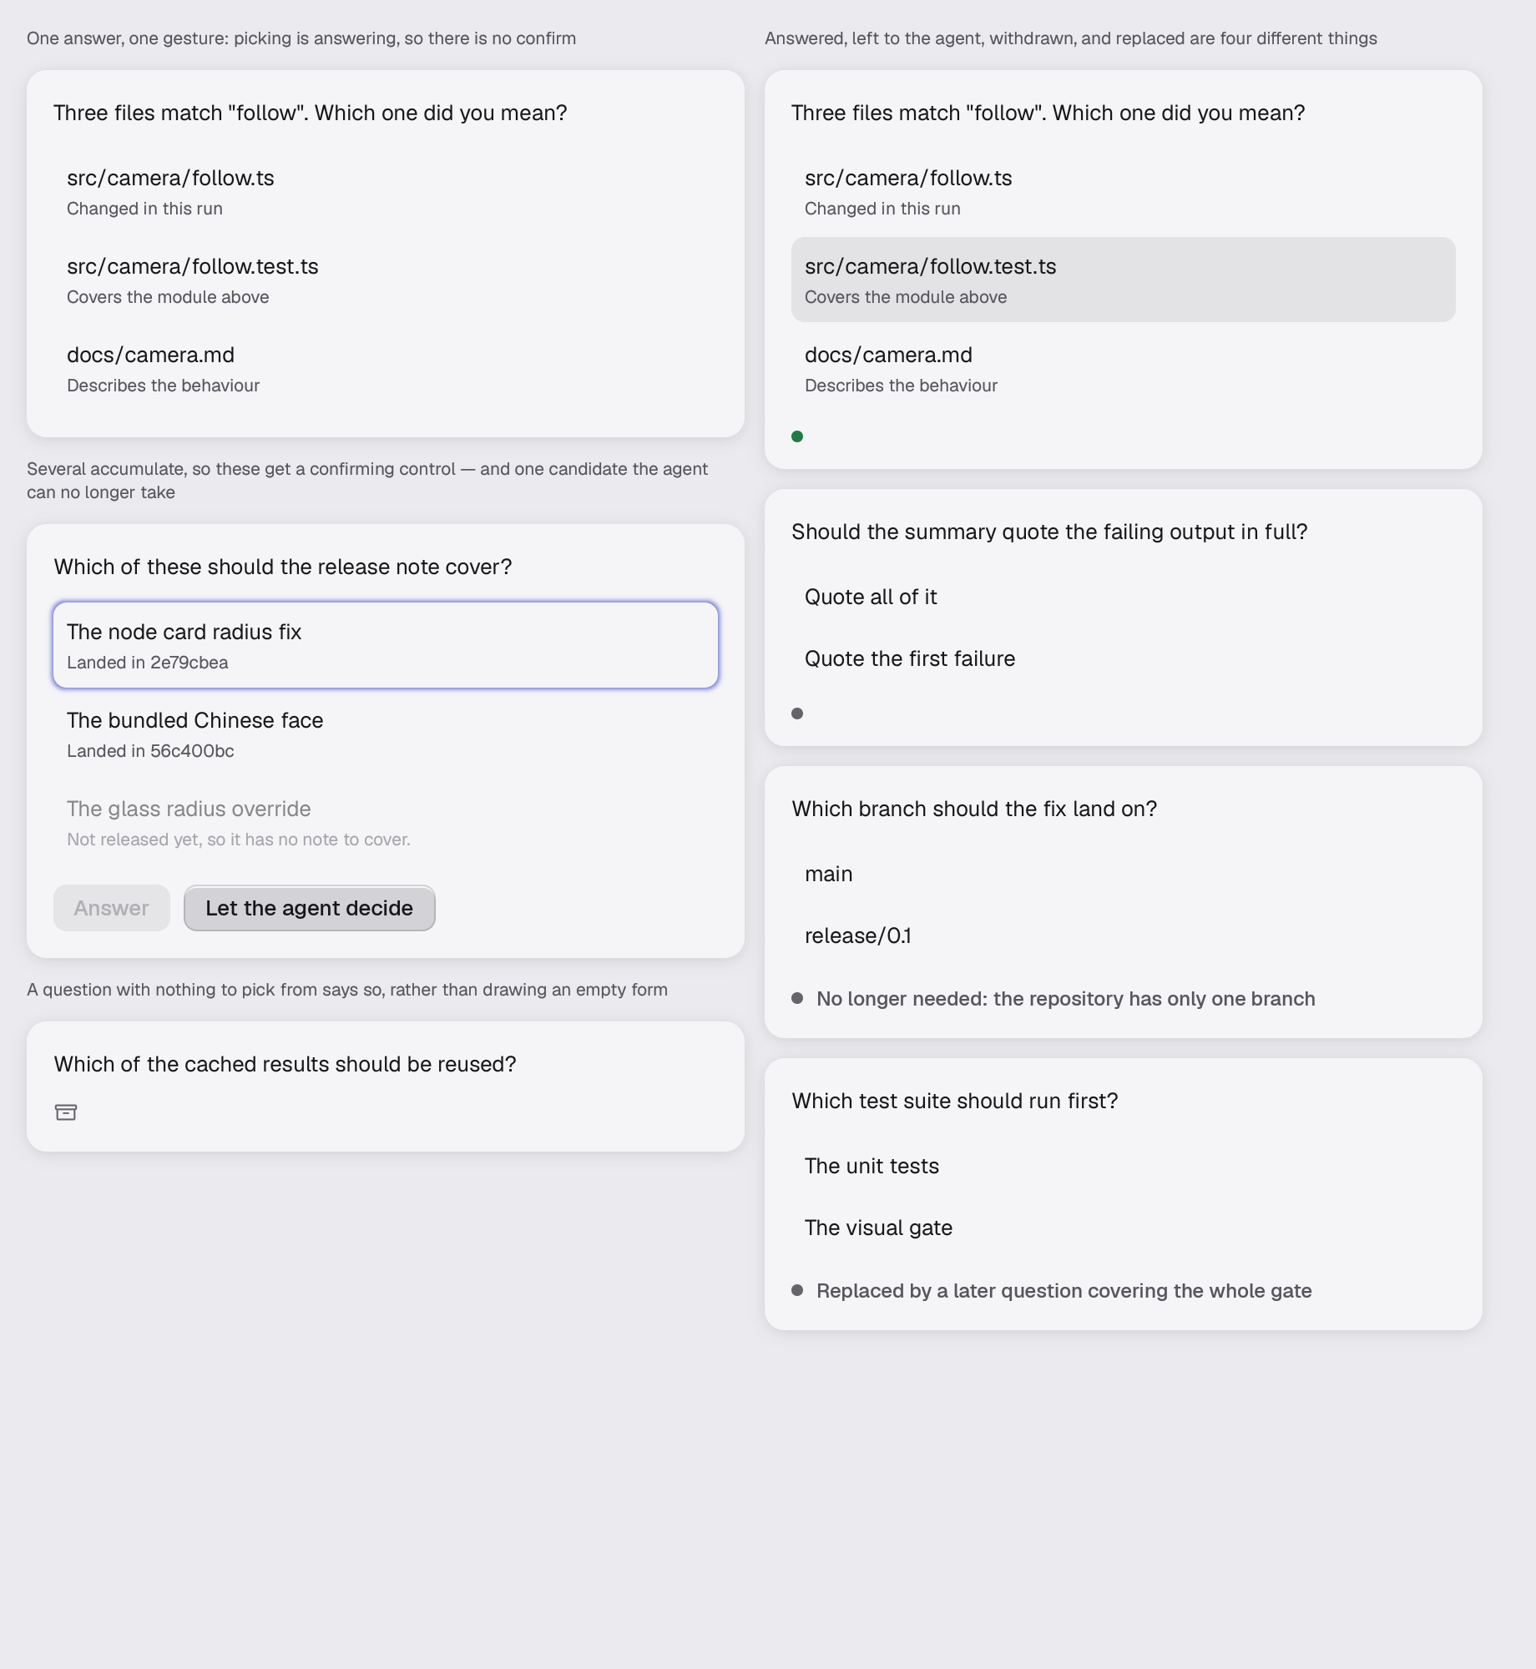Click the archive box icon under cached results question
The image size is (1536, 1669).
(66, 1112)
